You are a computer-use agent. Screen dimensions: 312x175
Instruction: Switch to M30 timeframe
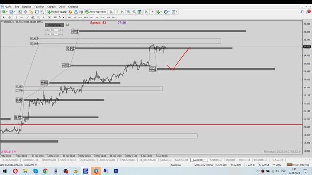[86, 17]
